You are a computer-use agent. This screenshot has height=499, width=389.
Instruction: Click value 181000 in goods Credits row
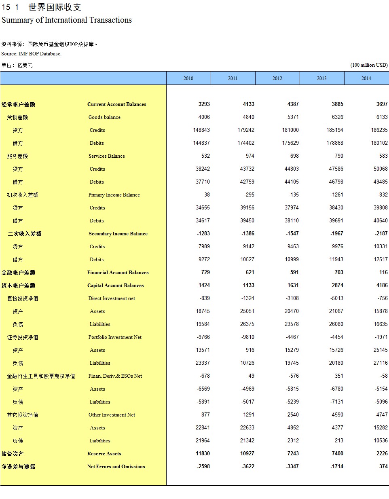coord(291,130)
